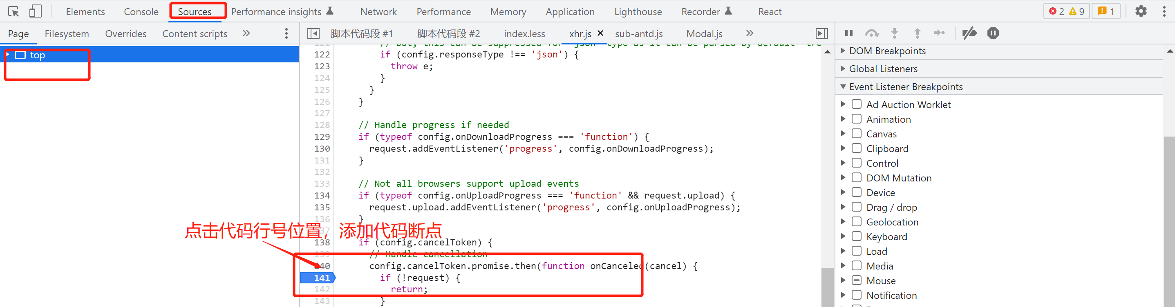Hide the navigator sidebar
Screen dimensions: 1175x307
click(313, 33)
